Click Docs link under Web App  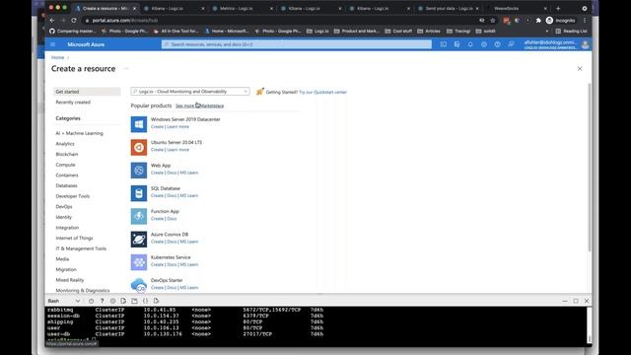172,173
